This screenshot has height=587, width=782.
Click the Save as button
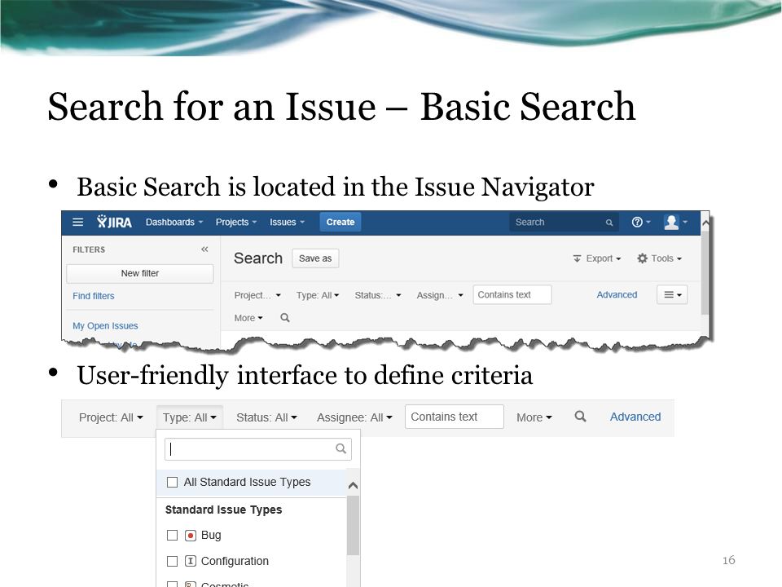pyautogui.click(x=315, y=258)
